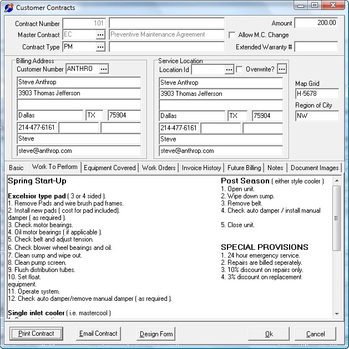Viewport: 349px width, 349px height.
Task: Click line '9. Flush distribution tubes.'
Action: (42, 270)
